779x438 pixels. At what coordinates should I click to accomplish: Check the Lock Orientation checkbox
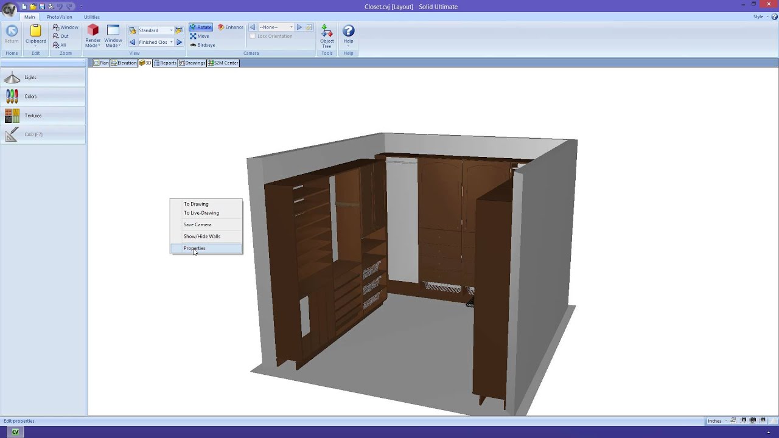coord(253,36)
